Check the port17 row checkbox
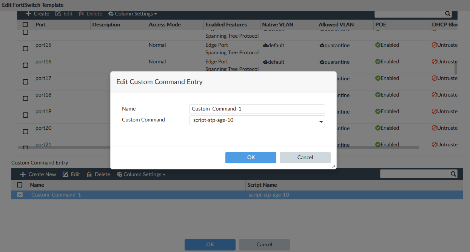470x252 pixels. pos(25,82)
